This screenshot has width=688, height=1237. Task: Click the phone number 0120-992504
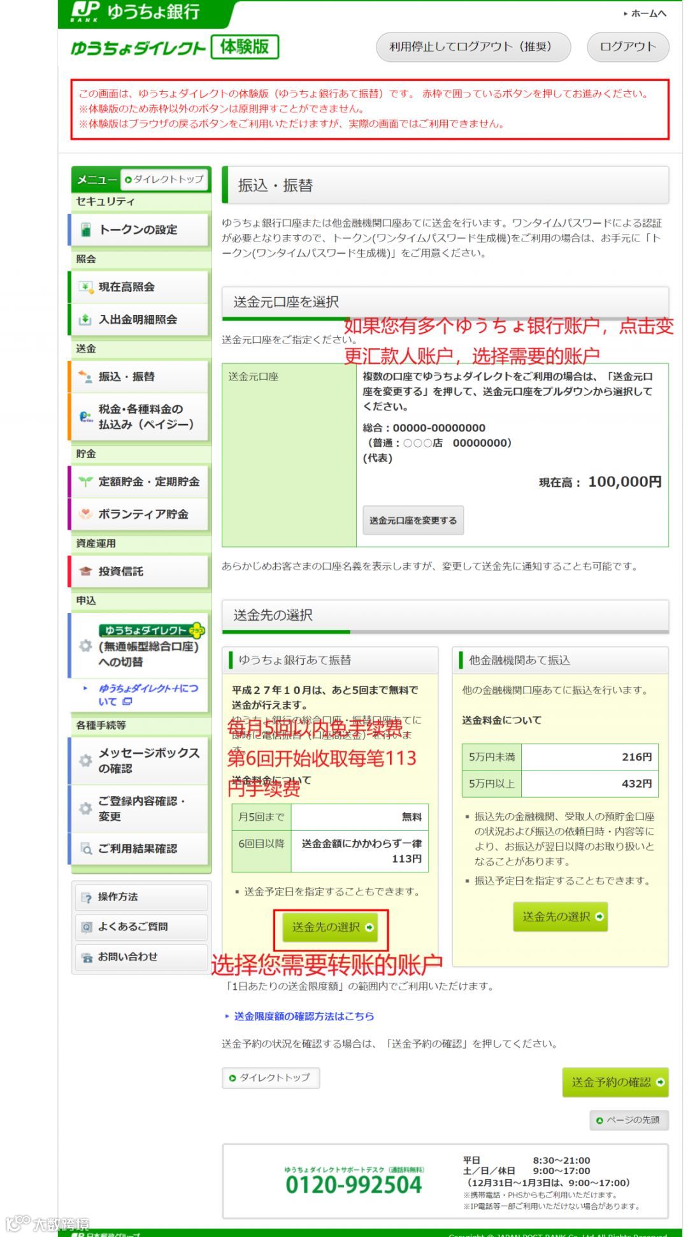[x=354, y=1185]
